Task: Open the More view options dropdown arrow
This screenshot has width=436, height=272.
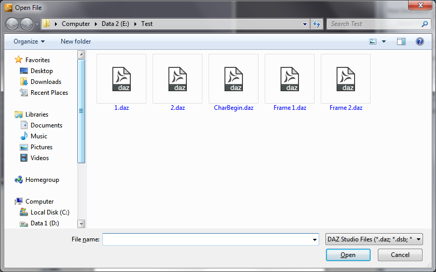Action: (x=384, y=41)
